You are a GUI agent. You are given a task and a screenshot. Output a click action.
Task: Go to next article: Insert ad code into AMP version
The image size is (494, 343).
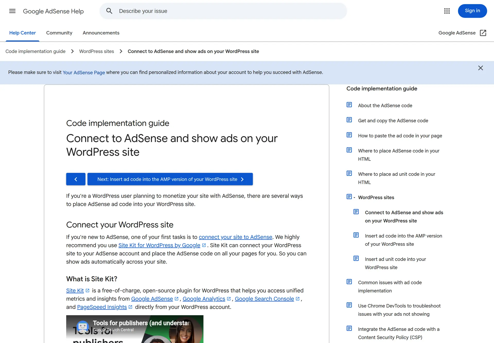click(x=170, y=179)
